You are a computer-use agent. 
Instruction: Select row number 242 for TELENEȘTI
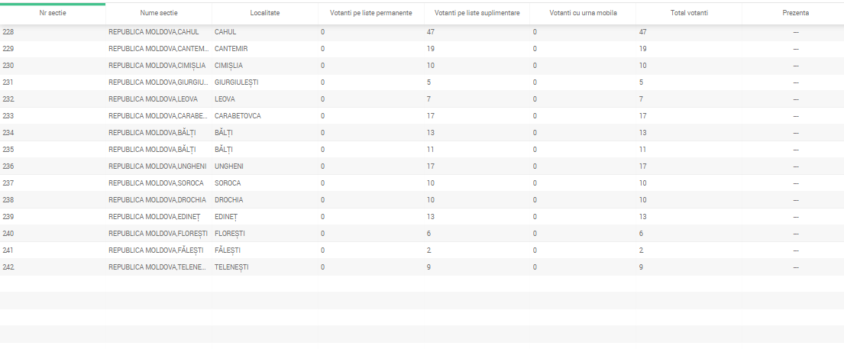click(x=422, y=267)
